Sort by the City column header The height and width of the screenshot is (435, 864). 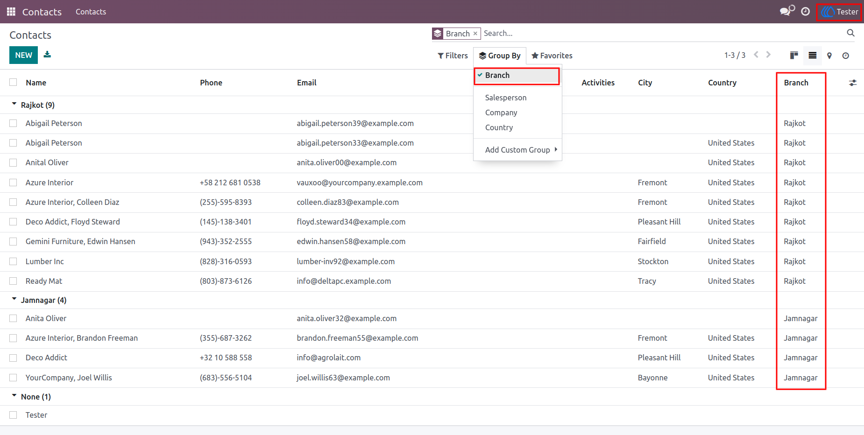click(x=645, y=83)
